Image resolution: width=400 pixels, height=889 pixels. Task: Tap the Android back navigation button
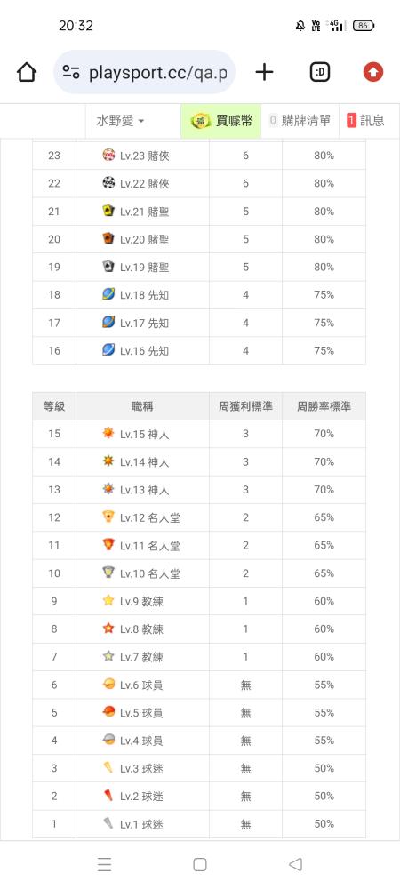click(x=295, y=864)
